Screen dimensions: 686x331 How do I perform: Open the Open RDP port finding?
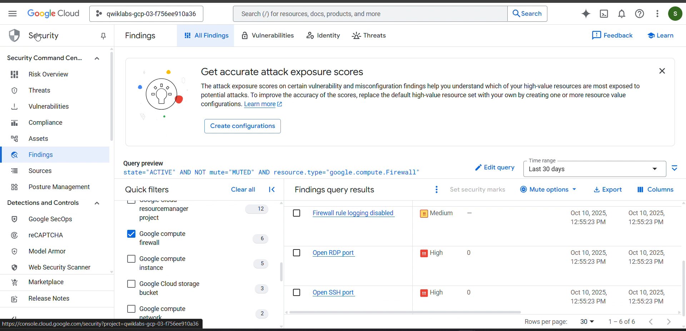(333, 253)
